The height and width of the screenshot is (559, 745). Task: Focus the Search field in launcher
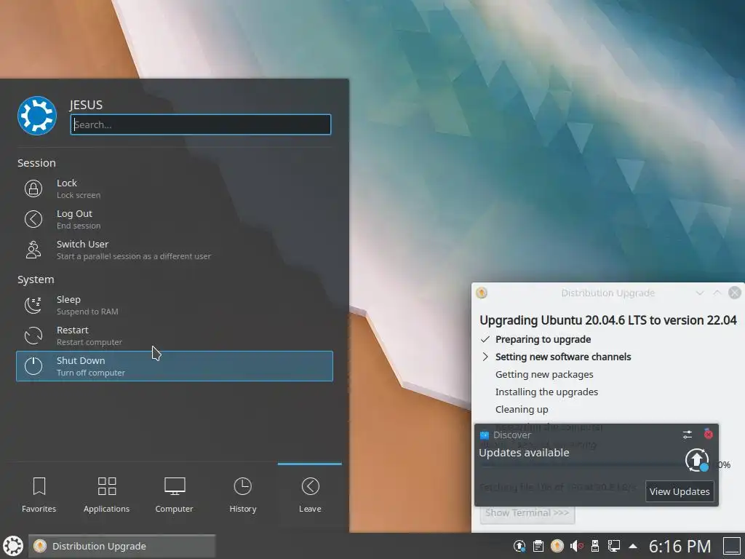201,124
